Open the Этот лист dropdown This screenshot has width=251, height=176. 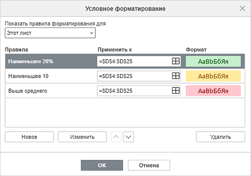click(x=50, y=33)
